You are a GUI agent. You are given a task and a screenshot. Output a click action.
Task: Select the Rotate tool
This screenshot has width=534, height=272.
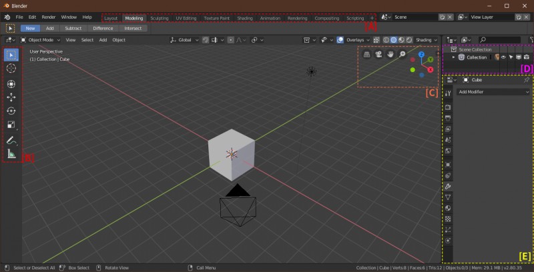(11, 111)
